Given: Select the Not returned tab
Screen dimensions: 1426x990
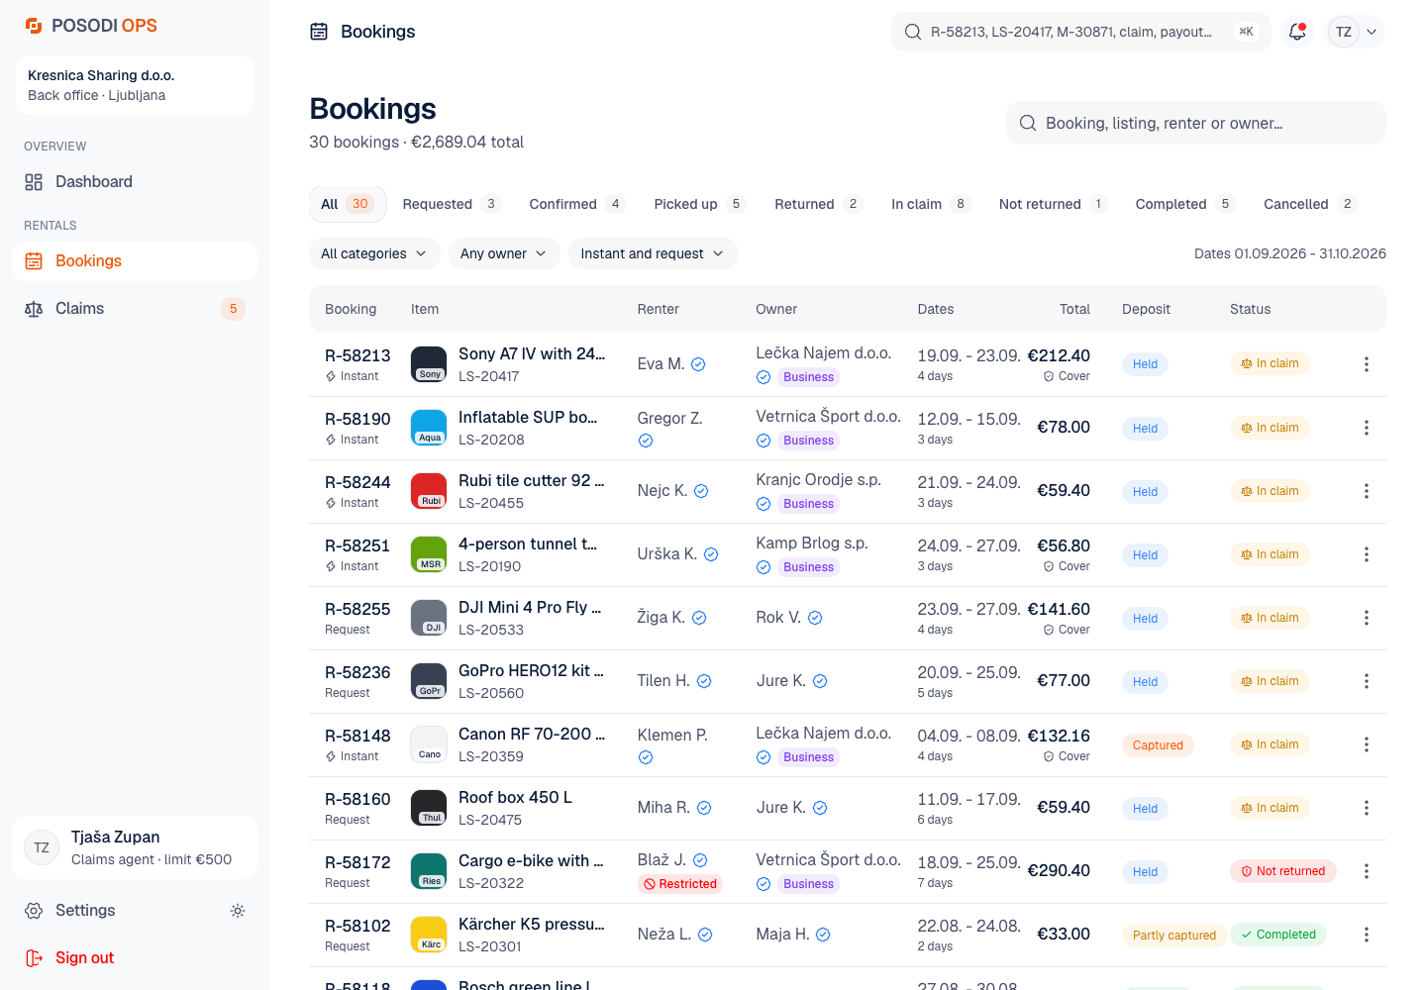Looking at the screenshot, I should click(1053, 204).
